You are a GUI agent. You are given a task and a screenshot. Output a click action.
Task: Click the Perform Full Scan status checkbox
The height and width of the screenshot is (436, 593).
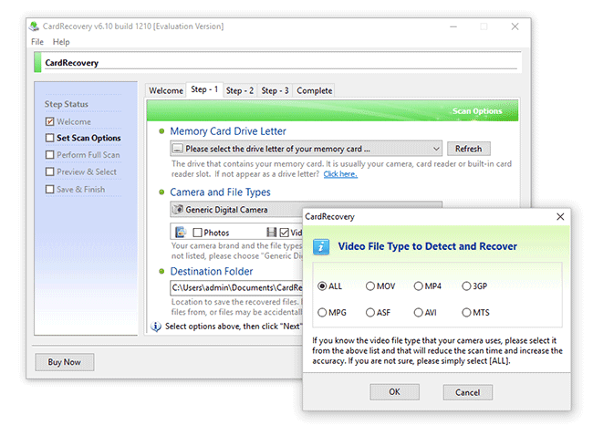pyautogui.click(x=49, y=155)
